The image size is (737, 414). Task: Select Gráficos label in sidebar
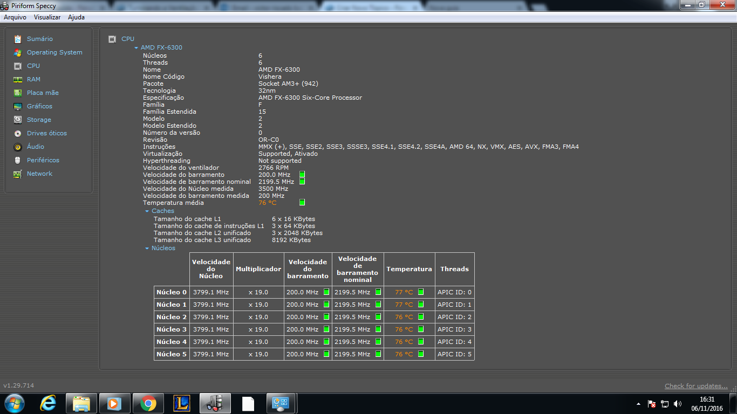coord(39,106)
